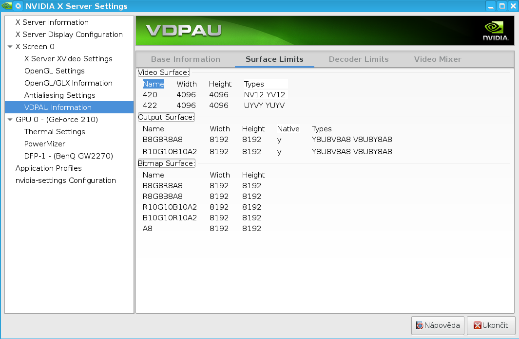Select DFP-1 - (BenQ GW2270)
Viewport: 519px width, 339px height.
click(69, 156)
